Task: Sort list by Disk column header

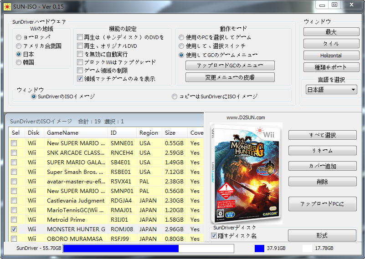Action: point(35,133)
